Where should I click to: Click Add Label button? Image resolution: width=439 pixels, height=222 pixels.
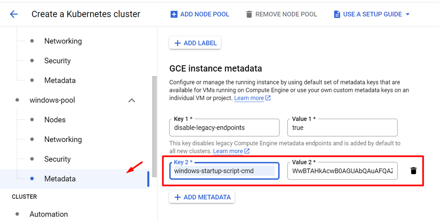coord(195,43)
